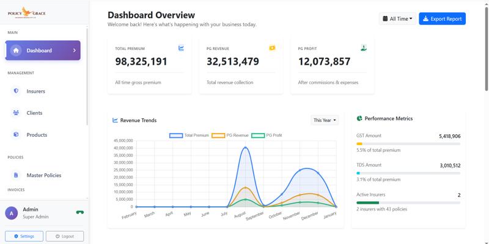This screenshot has width=489, height=244.
Task: Click the PG Revenue card icon
Action: [273, 48]
